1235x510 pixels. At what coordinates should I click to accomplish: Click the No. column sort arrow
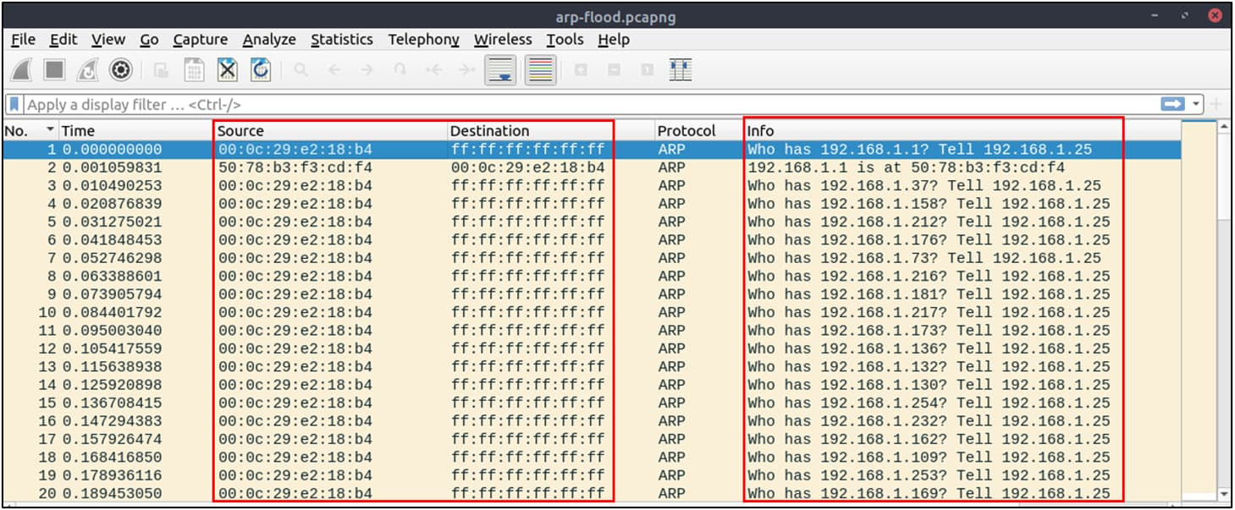[x=50, y=130]
